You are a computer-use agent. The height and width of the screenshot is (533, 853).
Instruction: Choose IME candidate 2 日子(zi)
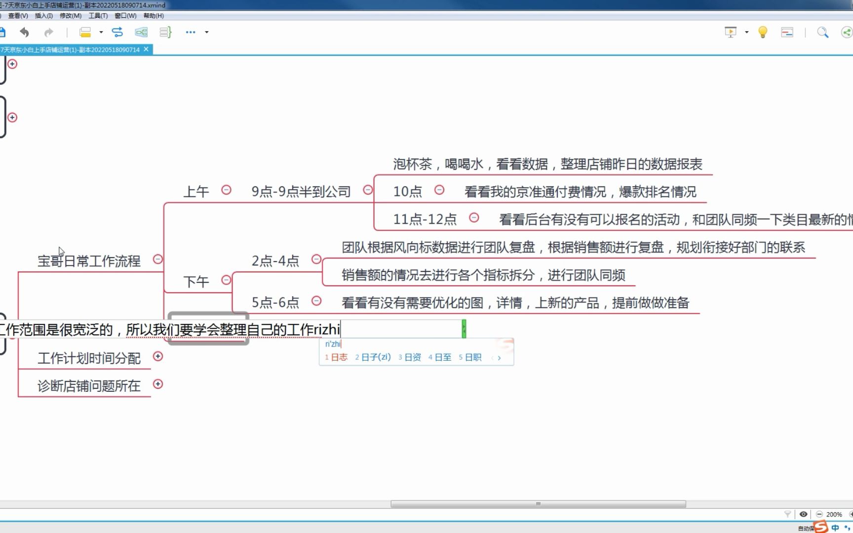tap(373, 357)
